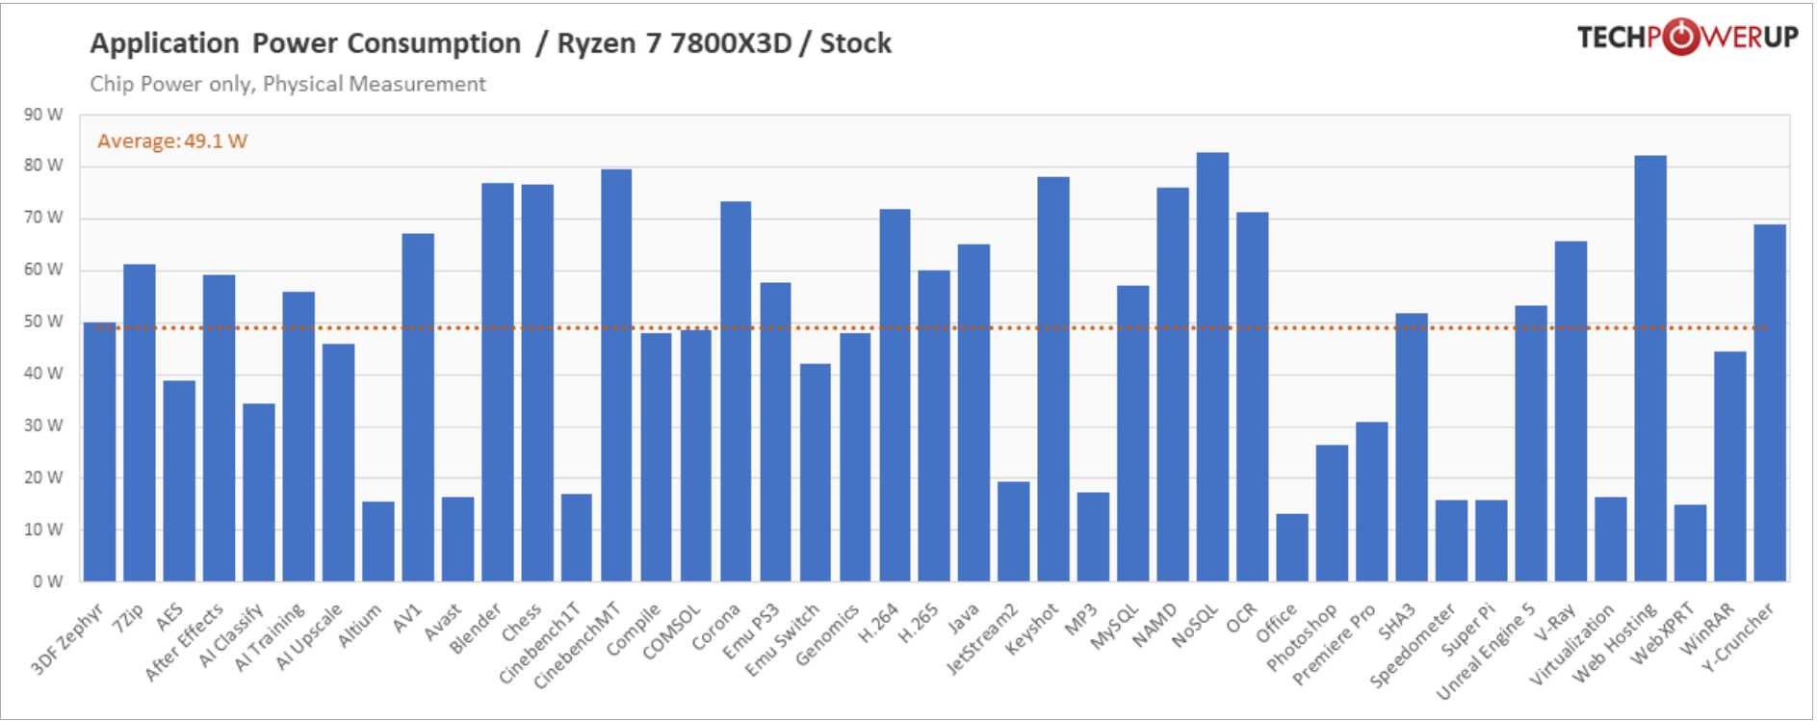Select the Office bar
This screenshot has height=721, width=1817.
coord(1292,548)
